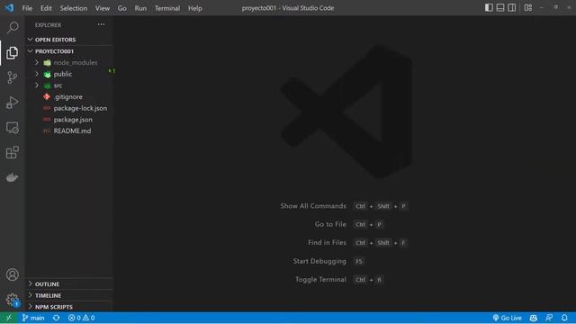Expand the node_modules folder chevron

[37, 62]
